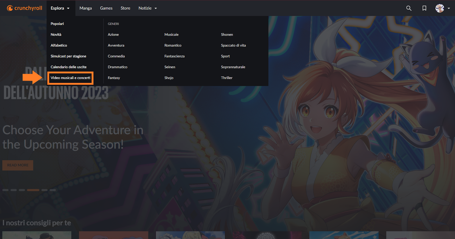The image size is (455, 239).
Task: Choose the Fantasy genre
Action: click(114, 78)
